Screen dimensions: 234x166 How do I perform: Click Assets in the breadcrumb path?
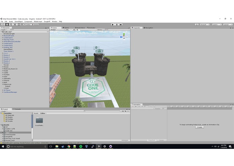coord(36,113)
